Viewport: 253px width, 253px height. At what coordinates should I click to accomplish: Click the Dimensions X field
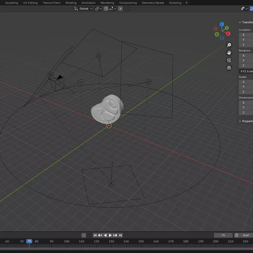tap(246, 103)
